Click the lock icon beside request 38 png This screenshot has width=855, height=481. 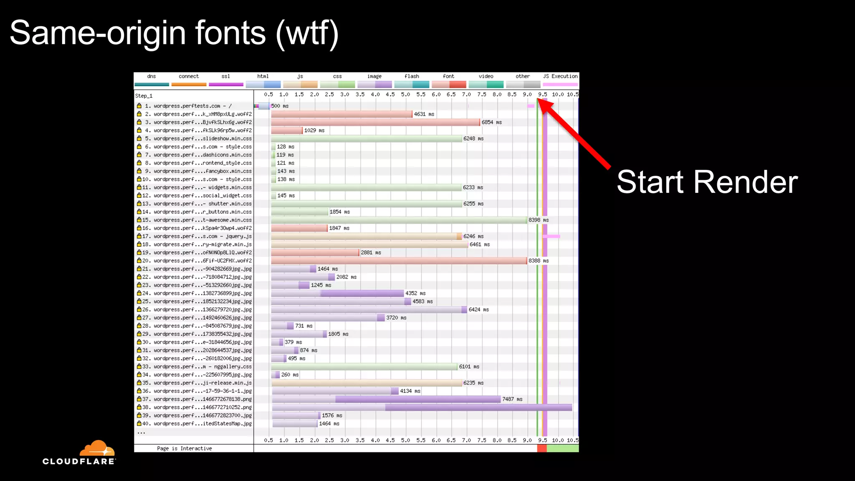[139, 407]
